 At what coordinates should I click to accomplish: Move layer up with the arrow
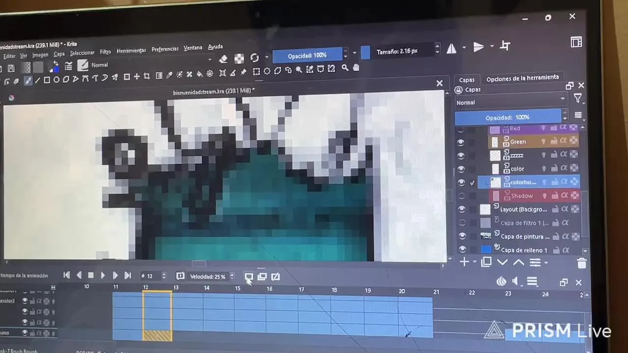click(x=519, y=262)
